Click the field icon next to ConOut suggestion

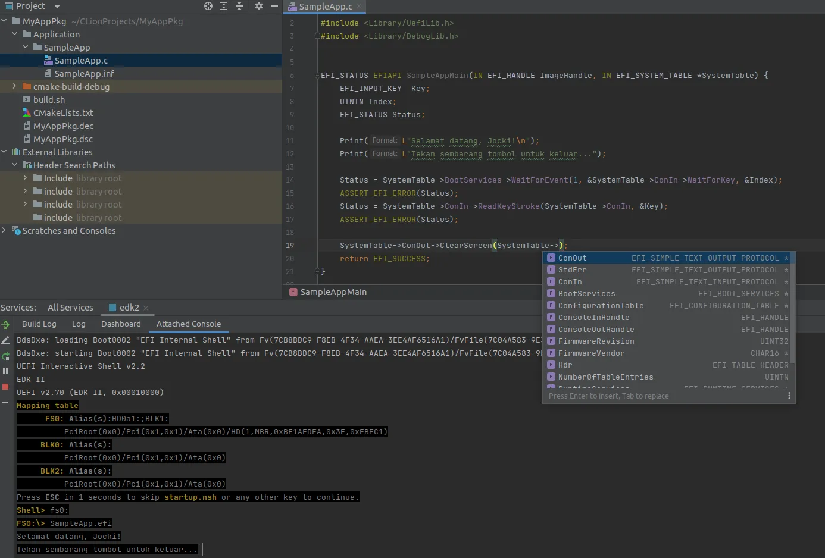(x=551, y=258)
